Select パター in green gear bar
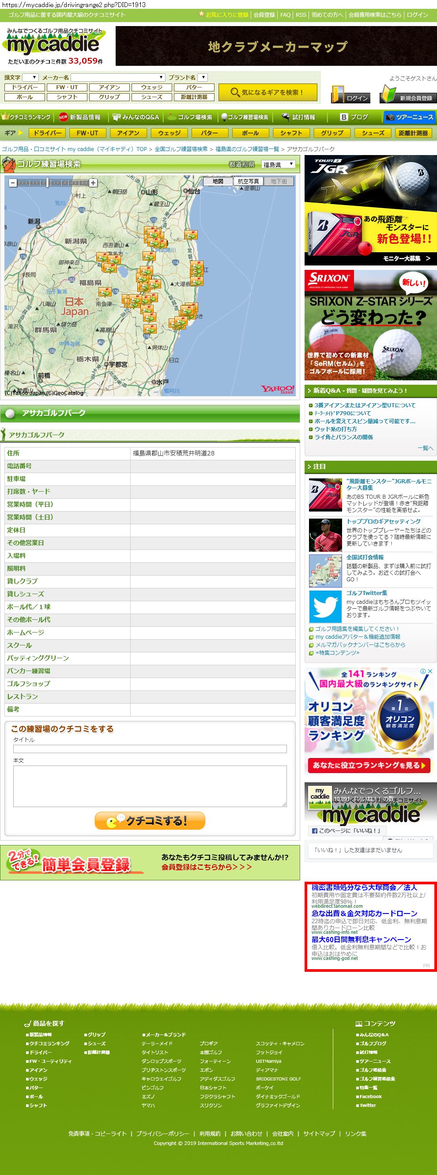 [209, 133]
